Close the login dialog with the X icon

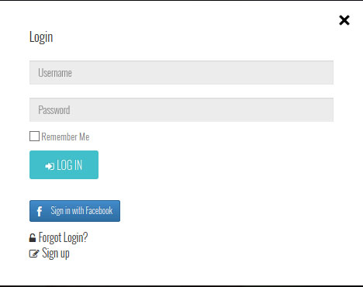click(344, 20)
